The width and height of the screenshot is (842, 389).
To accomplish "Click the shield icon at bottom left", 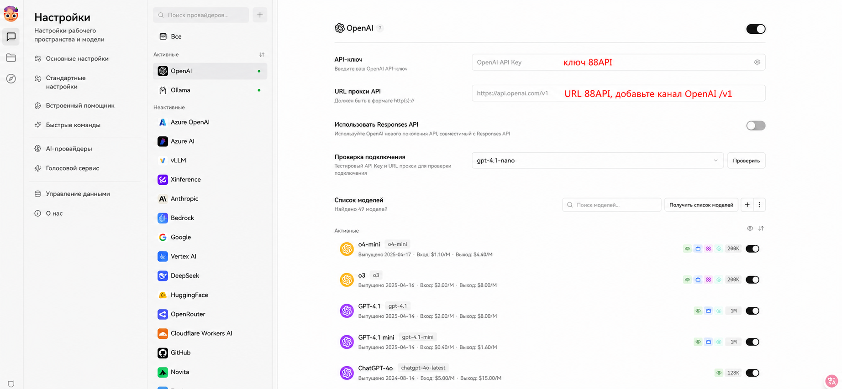I will pos(11,384).
